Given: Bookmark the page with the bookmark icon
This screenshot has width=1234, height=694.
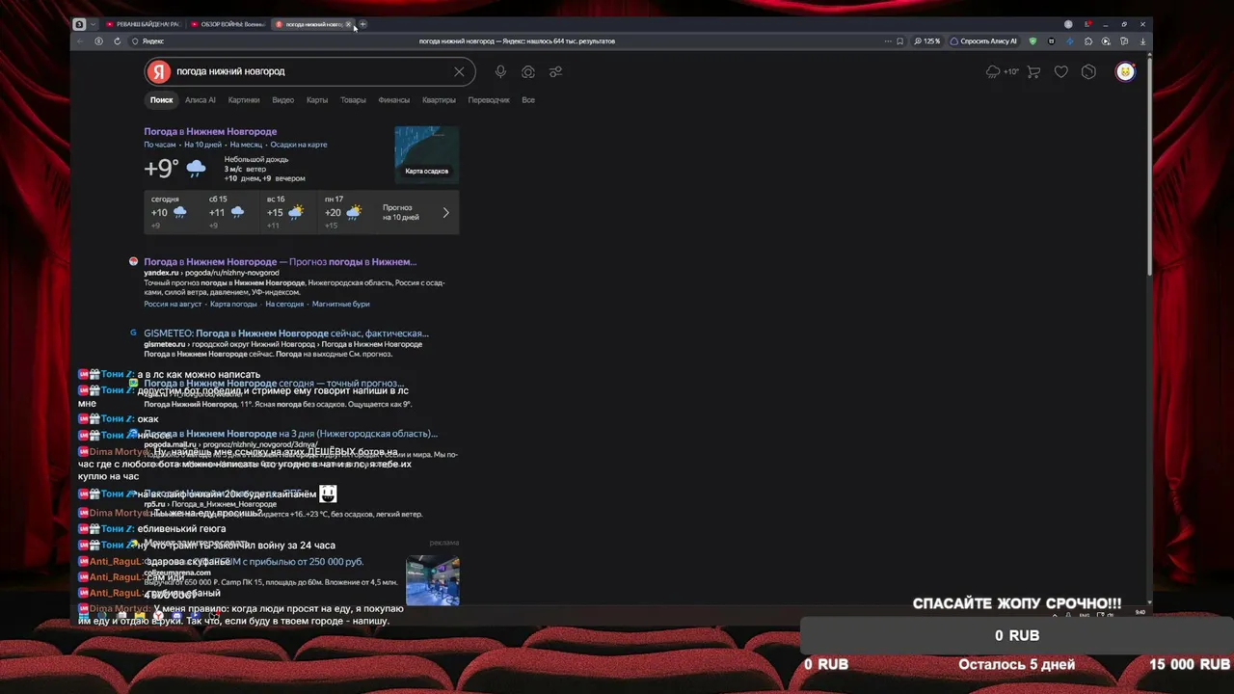Looking at the screenshot, I should click(900, 41).
